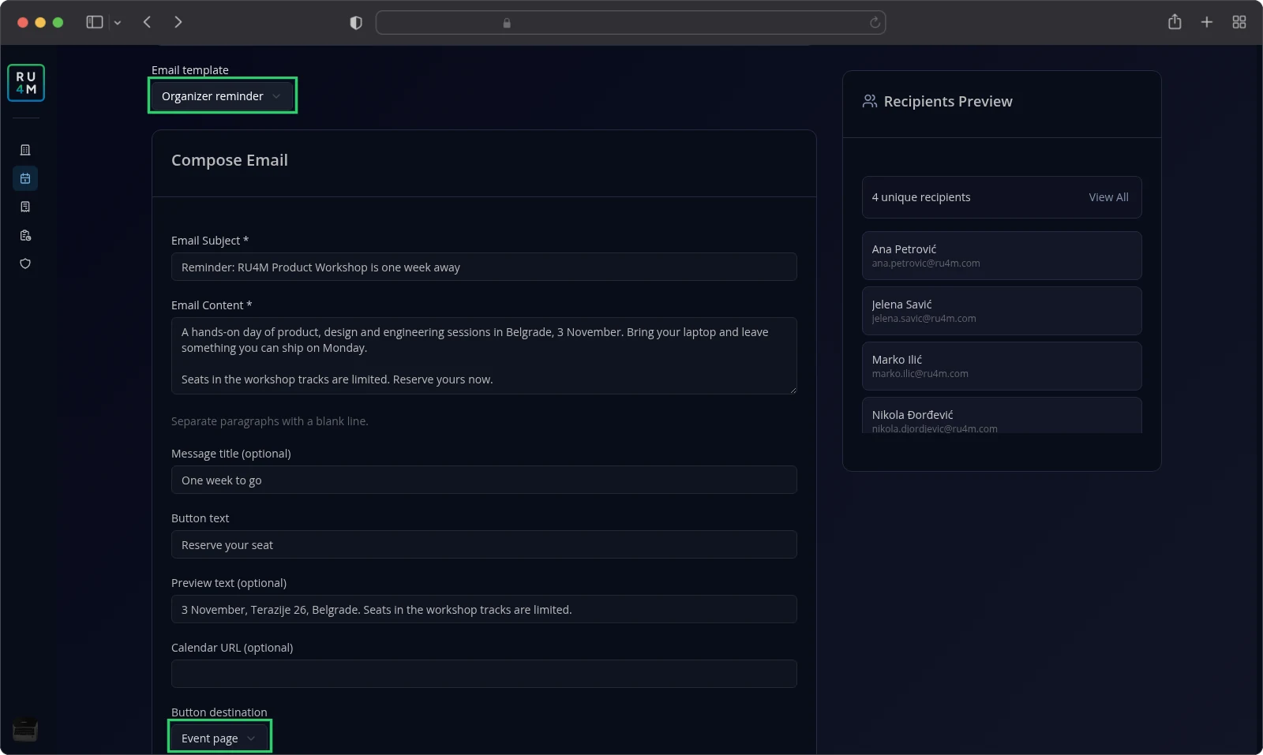The width and height of the screenshot is (1263, 755).
Task: Open the Organizer reminder template dropdown
Action: (223, 95)
